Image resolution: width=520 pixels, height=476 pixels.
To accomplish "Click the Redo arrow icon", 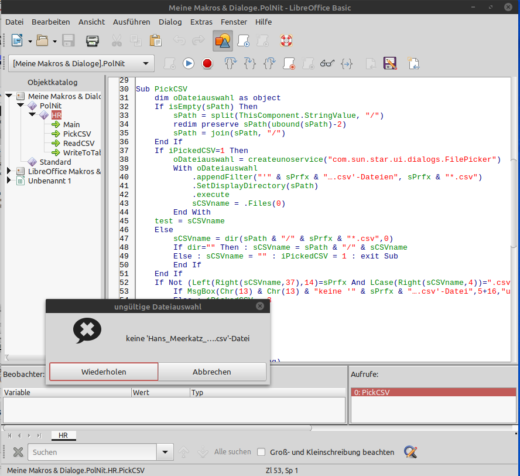I will click(x=199, y=40).
